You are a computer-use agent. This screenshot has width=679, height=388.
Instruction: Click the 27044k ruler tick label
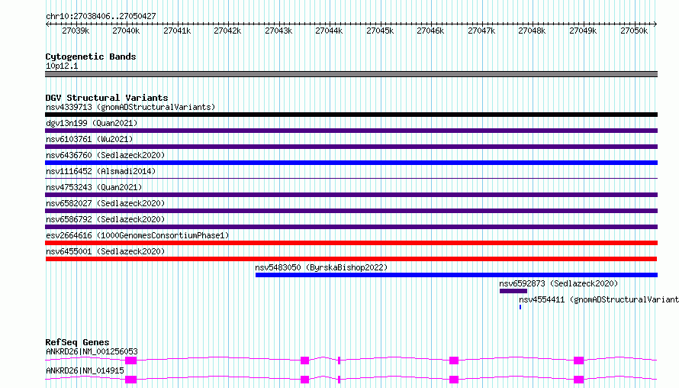click(x=329, y=31)
